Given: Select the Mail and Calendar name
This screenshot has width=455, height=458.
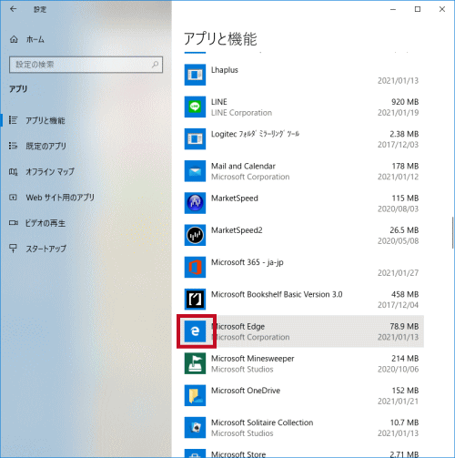Looking at the screenshot, I should [243, 166].
